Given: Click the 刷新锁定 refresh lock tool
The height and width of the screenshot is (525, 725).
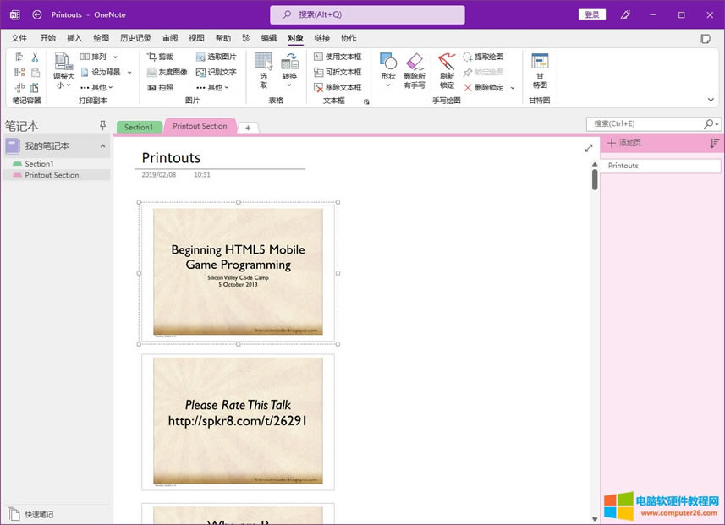Looking at the screenshot, I should (447, 71).
